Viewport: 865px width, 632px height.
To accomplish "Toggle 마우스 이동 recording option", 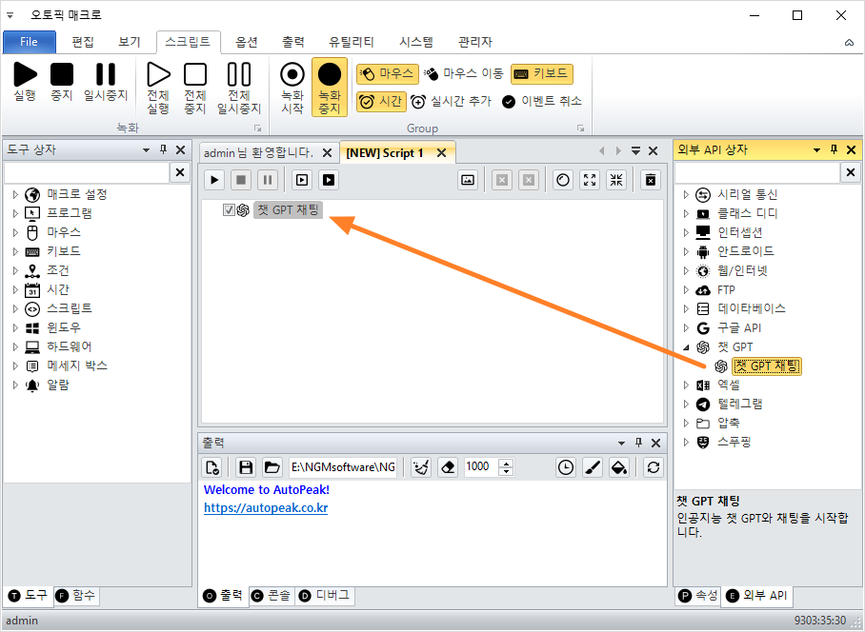I will click(x=465, y=74).
